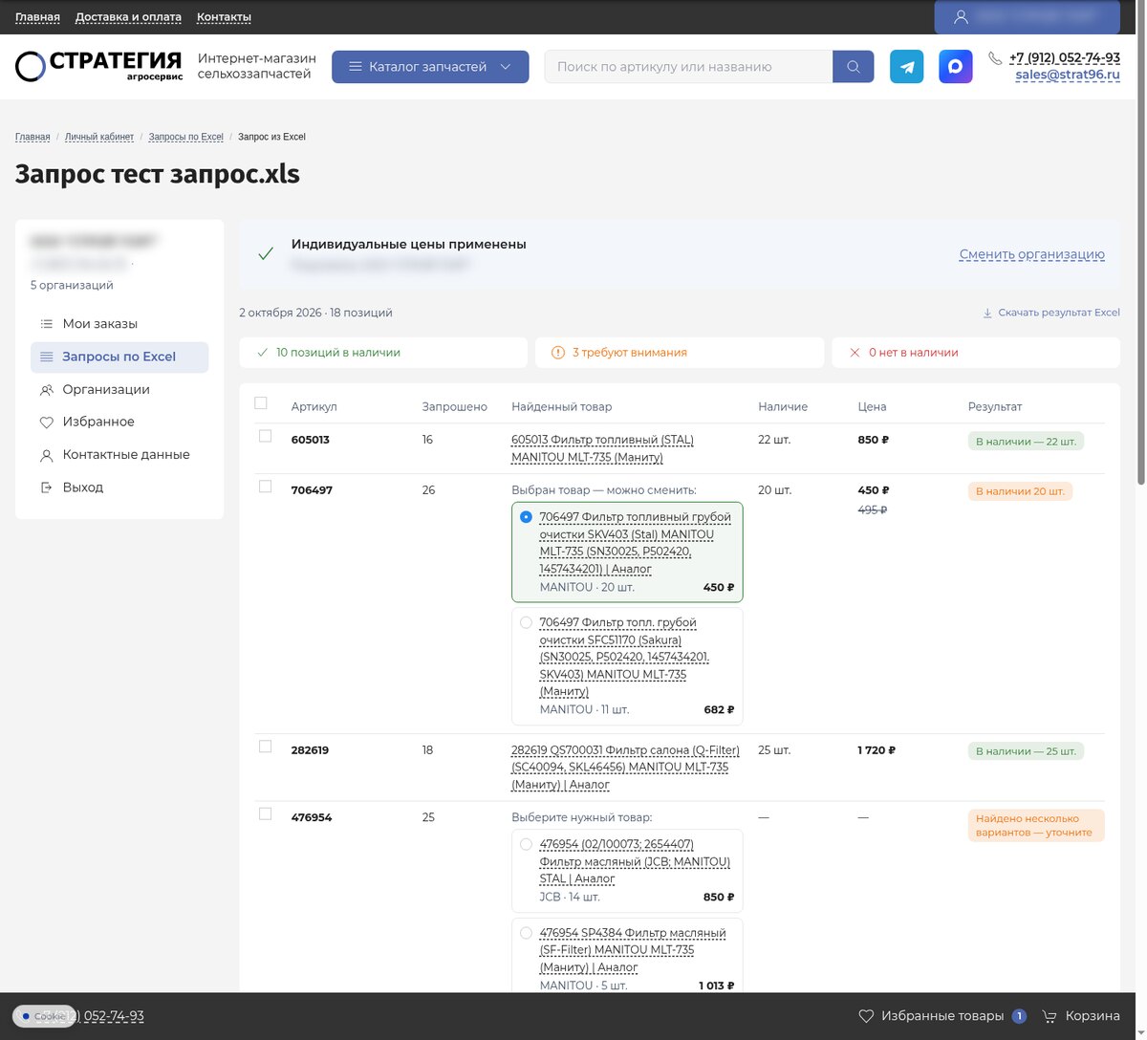Toggle the select-all checkbox in table header
The image size is (1147, 1040).
(261, 403)
